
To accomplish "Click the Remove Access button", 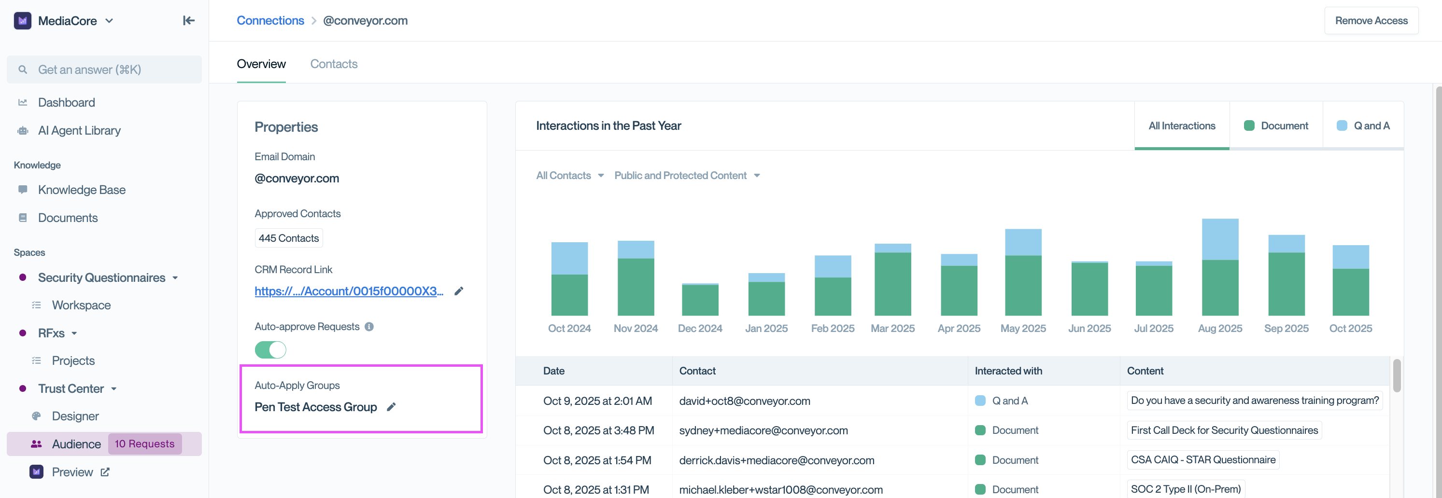I will (x=1371, y=21).
